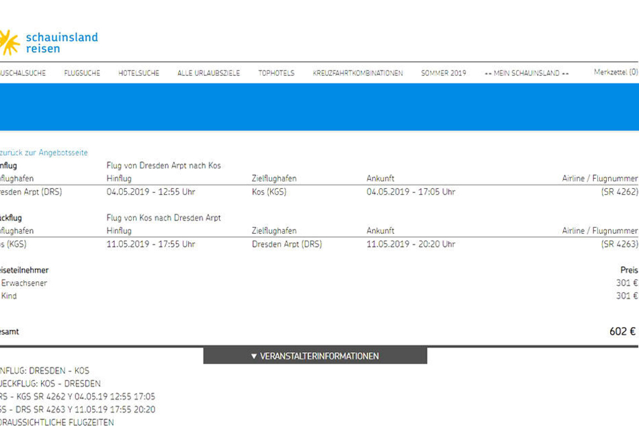Viewport: 639px width, 426px height.
Task: Select the Dresden Arpt (DRS) destination text
Action: point(287,244)
